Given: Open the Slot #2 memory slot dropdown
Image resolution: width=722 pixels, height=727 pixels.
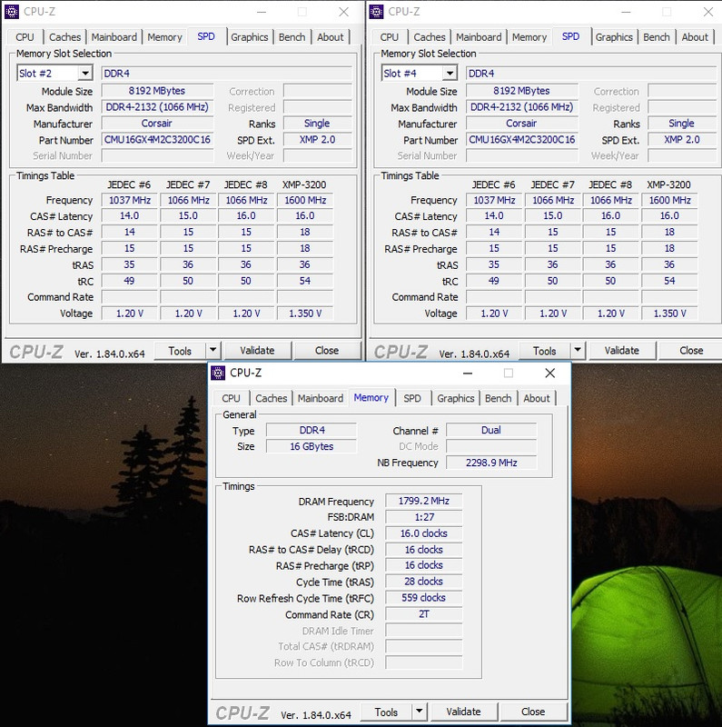Looking at the screenshot, I should click(x=84, y=74).
